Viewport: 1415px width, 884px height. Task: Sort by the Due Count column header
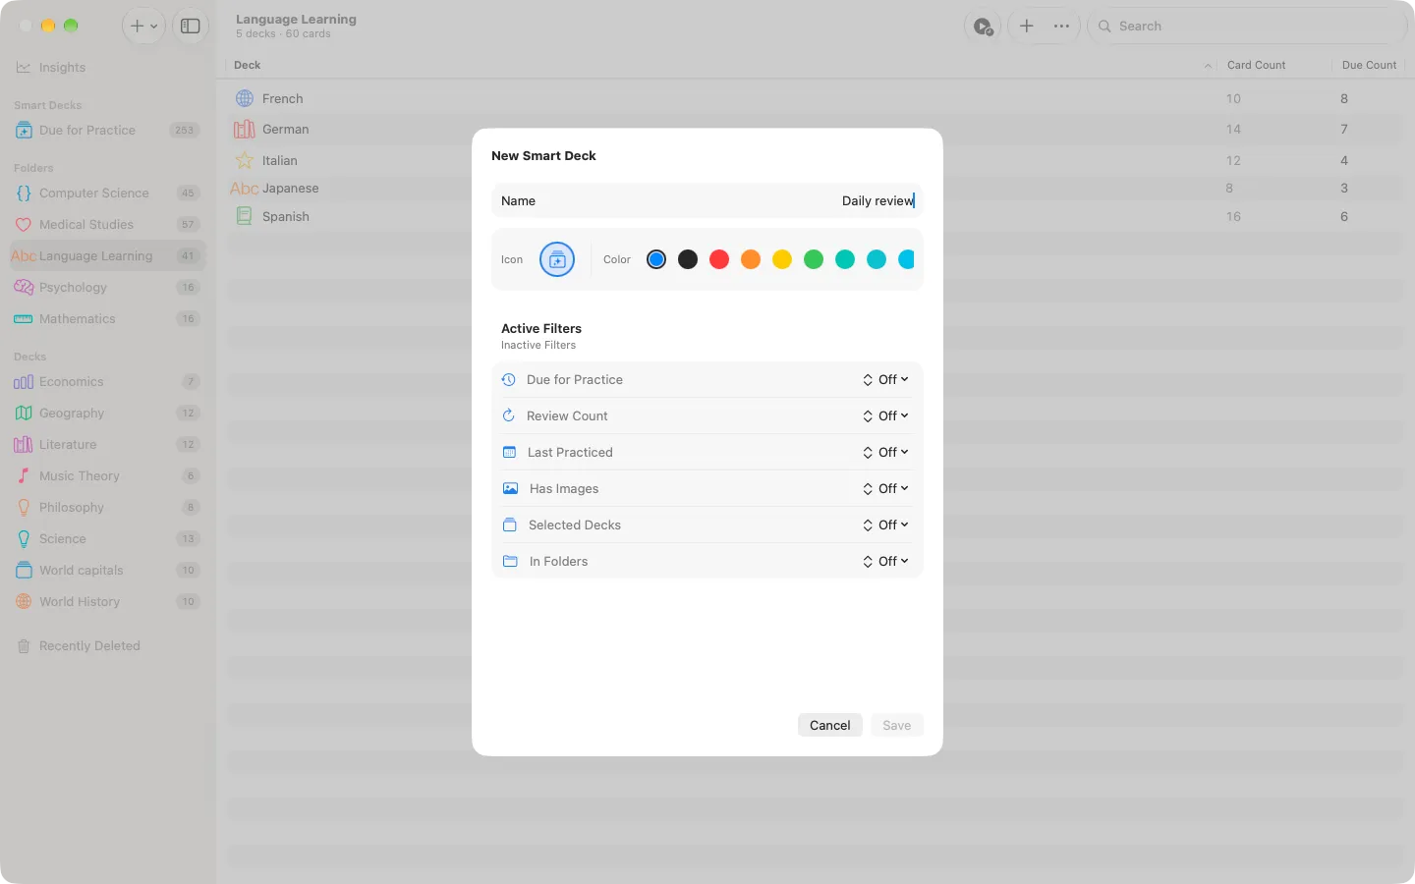tap(1369, 65)
